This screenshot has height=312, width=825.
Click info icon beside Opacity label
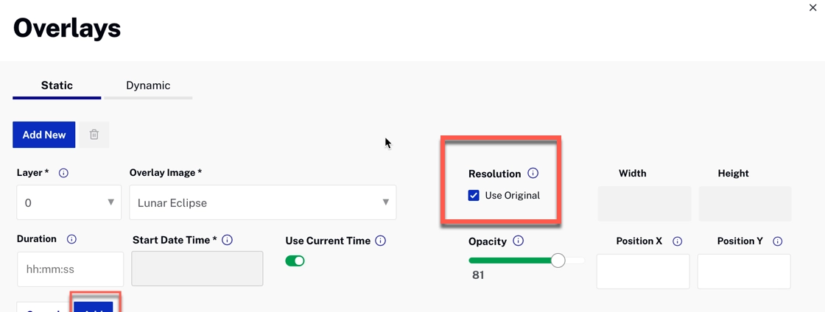[519, 241]
